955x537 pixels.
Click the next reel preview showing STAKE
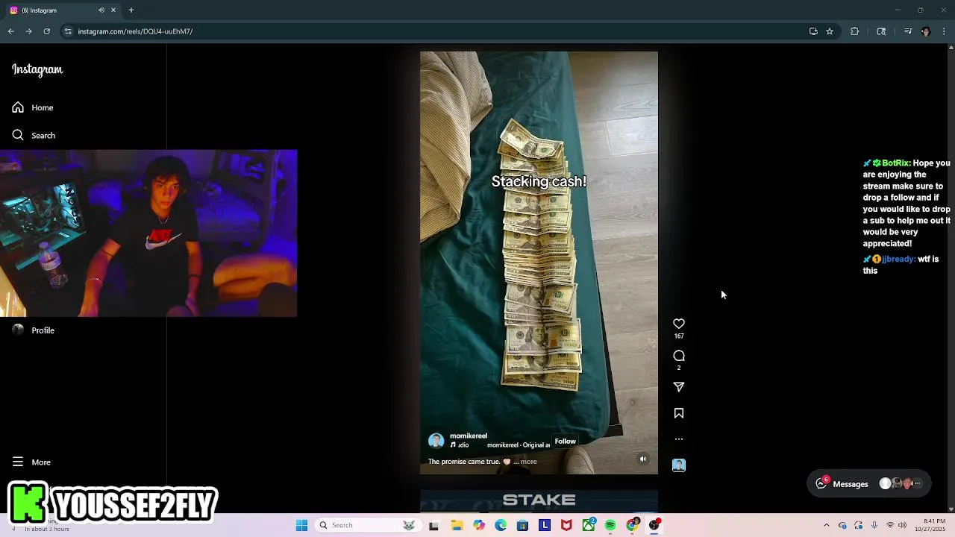pos(539,501)
